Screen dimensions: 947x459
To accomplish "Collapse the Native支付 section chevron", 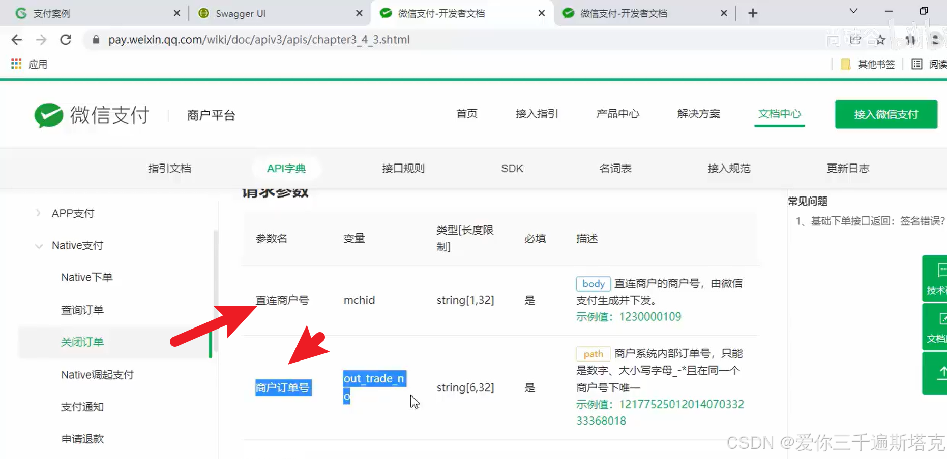I will (39, 246).
